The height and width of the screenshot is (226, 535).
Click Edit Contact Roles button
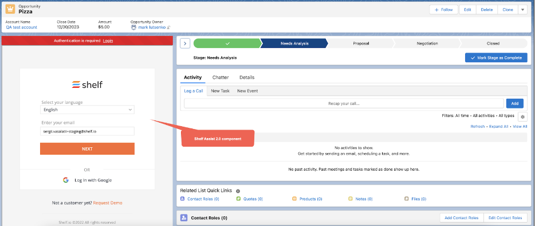(x=505, y=217)
